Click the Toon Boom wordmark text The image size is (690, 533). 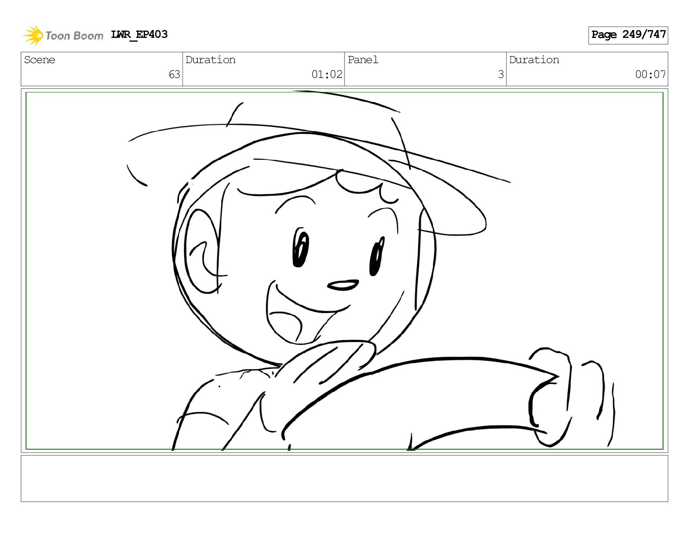[x=74, y=36]
